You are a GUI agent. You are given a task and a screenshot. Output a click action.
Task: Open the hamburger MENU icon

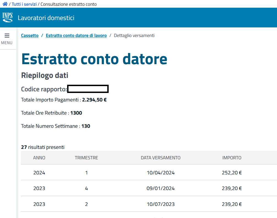(7, 36)
